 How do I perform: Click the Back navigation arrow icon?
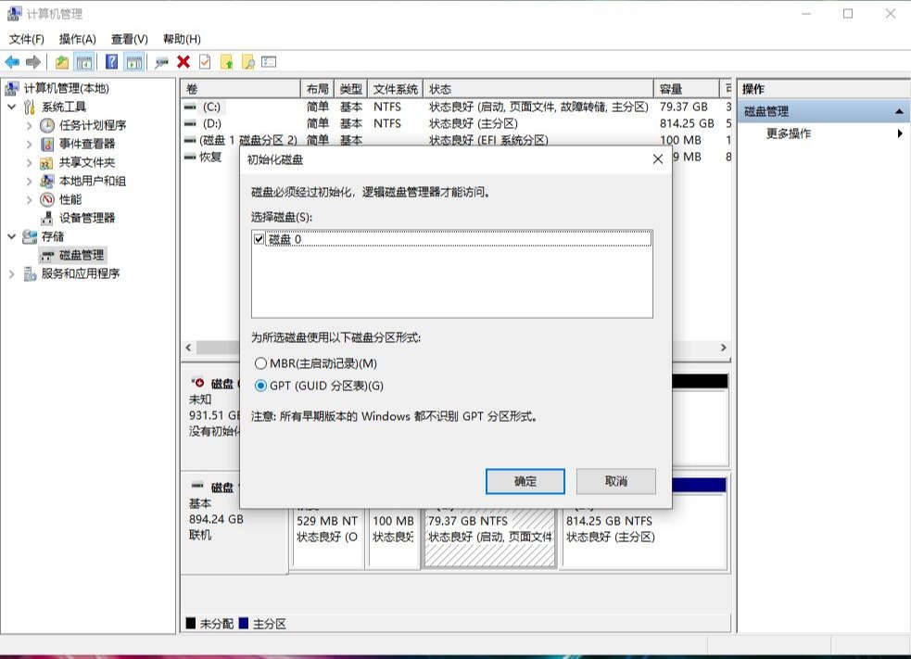tap(12, 61)
